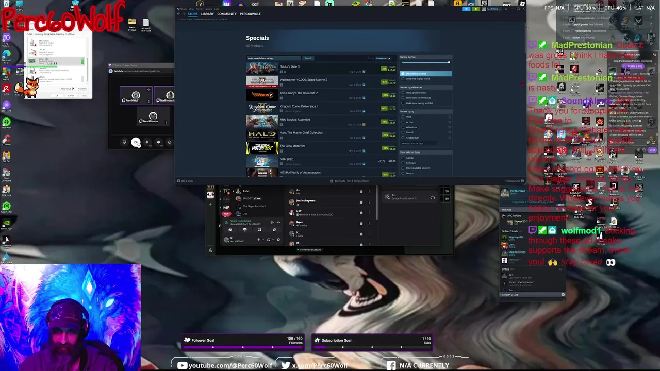
Task: Enable Hide free to play items
Action: pyautogui.click(x=403, y=79)
